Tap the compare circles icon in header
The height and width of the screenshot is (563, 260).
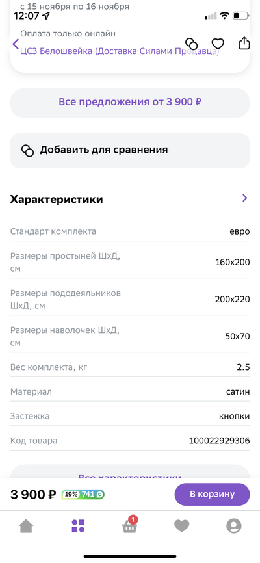191,44
